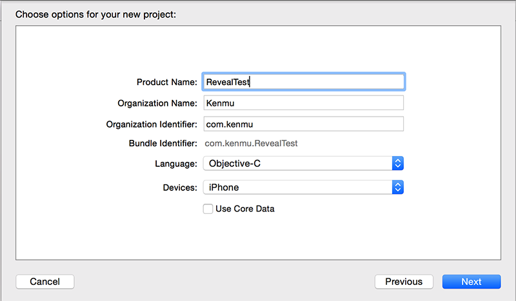Cancel the new project dialog

pyautogui.click(x=45, y=282)
